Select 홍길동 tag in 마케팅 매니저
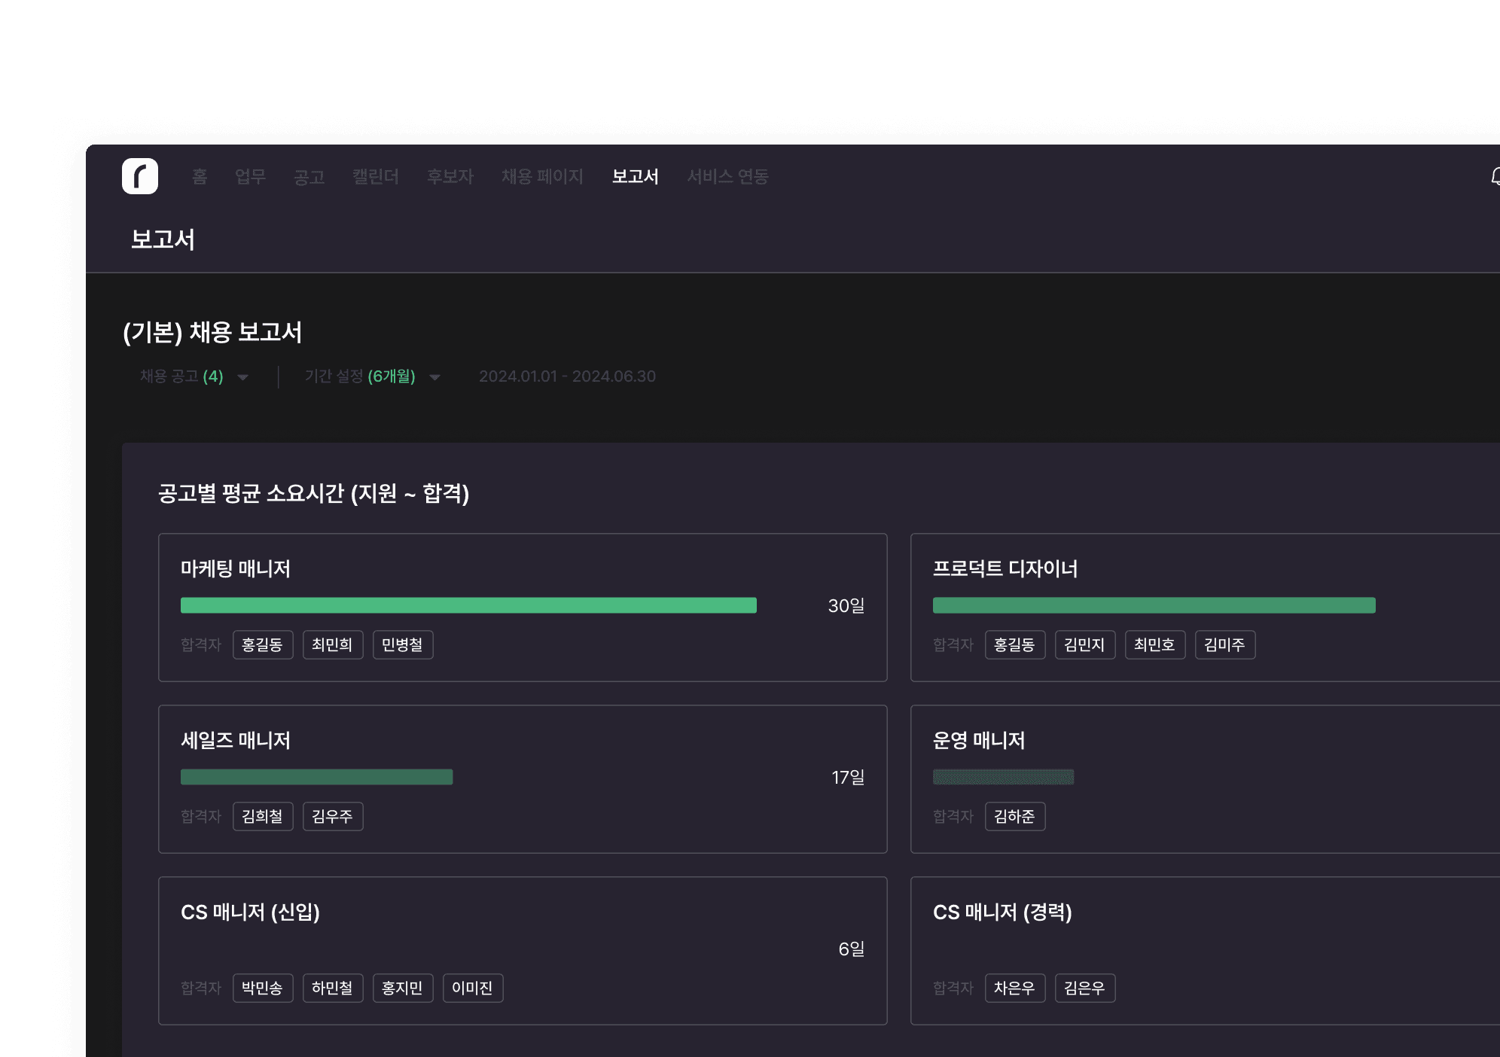The image size is (1500, 1057). 263,644
